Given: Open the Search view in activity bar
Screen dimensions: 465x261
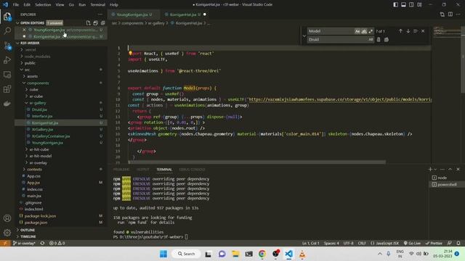Looking at the screenshot, I should (7, 30).
